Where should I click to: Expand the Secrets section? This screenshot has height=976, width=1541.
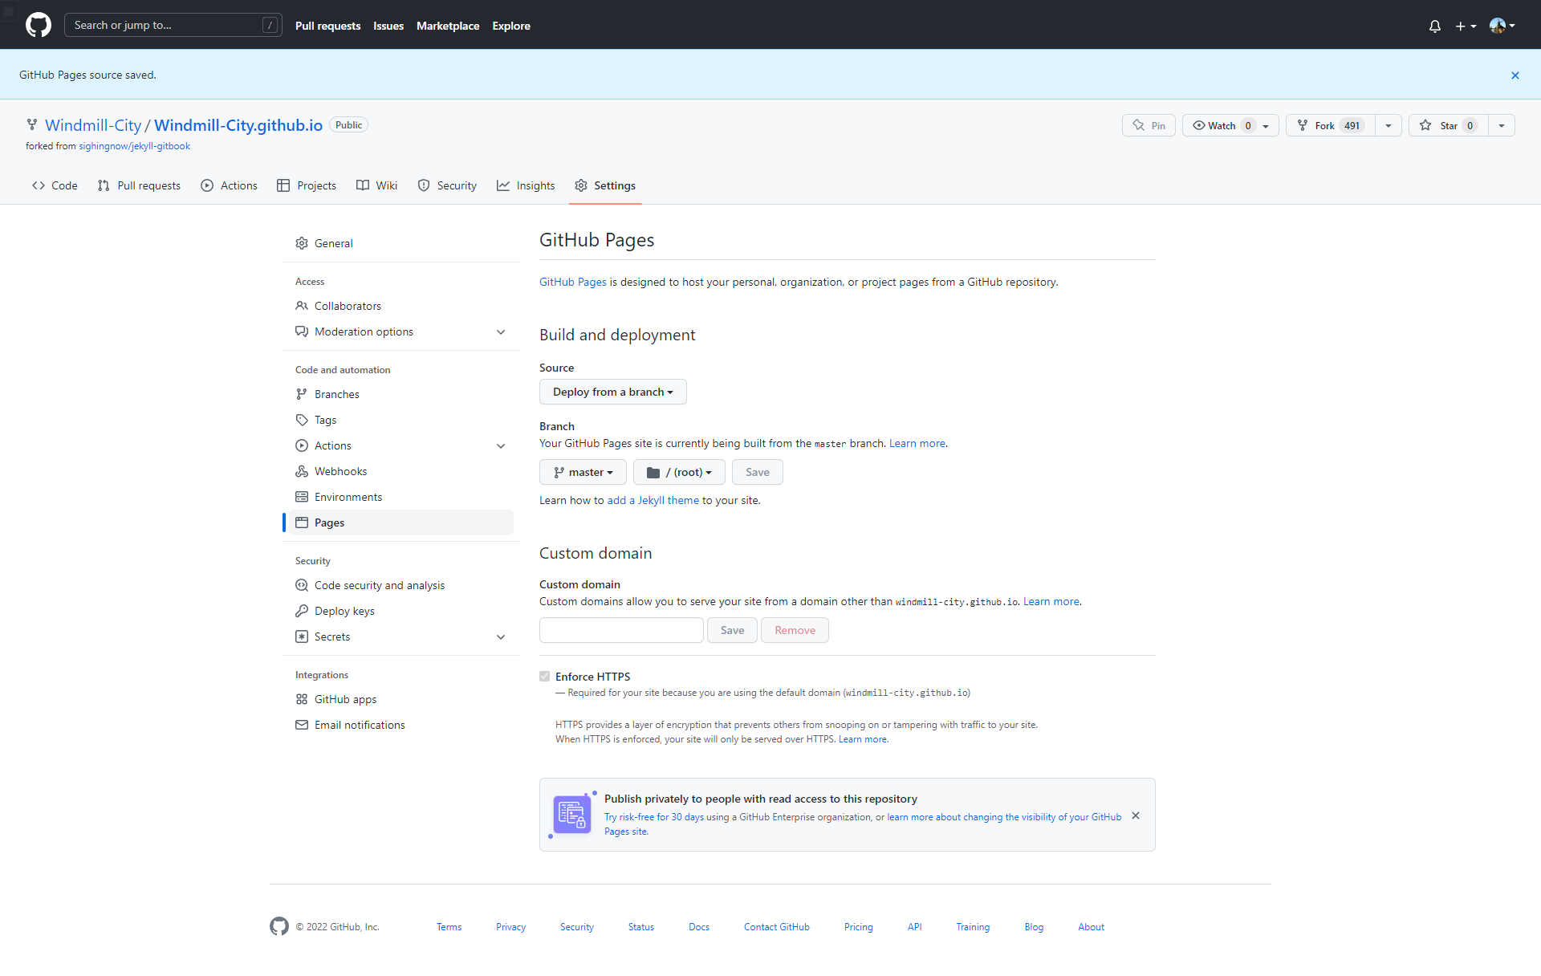tap(504, 636)
